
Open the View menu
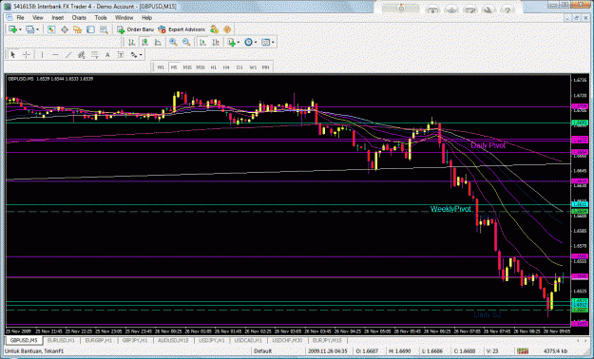(37, 18)
